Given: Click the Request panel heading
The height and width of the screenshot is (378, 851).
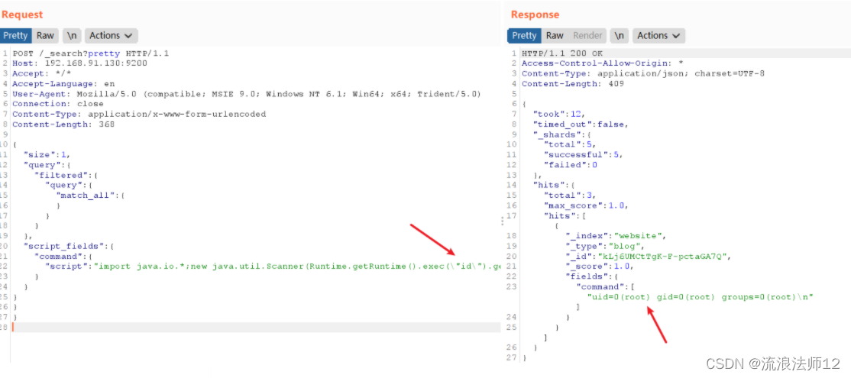Looking at the screenshot, I should pos(22,15).
